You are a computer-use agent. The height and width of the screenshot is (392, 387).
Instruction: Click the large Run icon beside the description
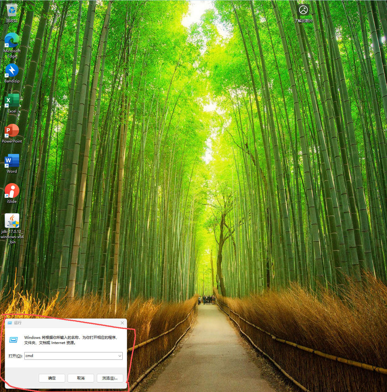pos(14,340)
